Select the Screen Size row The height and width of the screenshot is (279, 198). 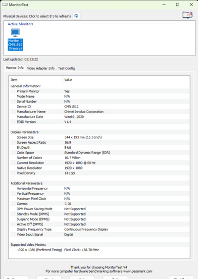[99, 137]
